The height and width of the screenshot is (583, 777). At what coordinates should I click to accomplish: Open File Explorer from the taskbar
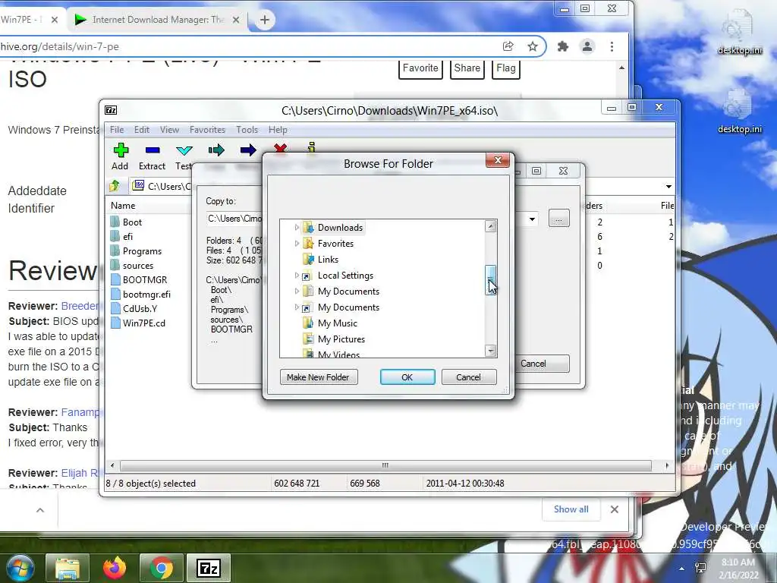click(68, 568)
